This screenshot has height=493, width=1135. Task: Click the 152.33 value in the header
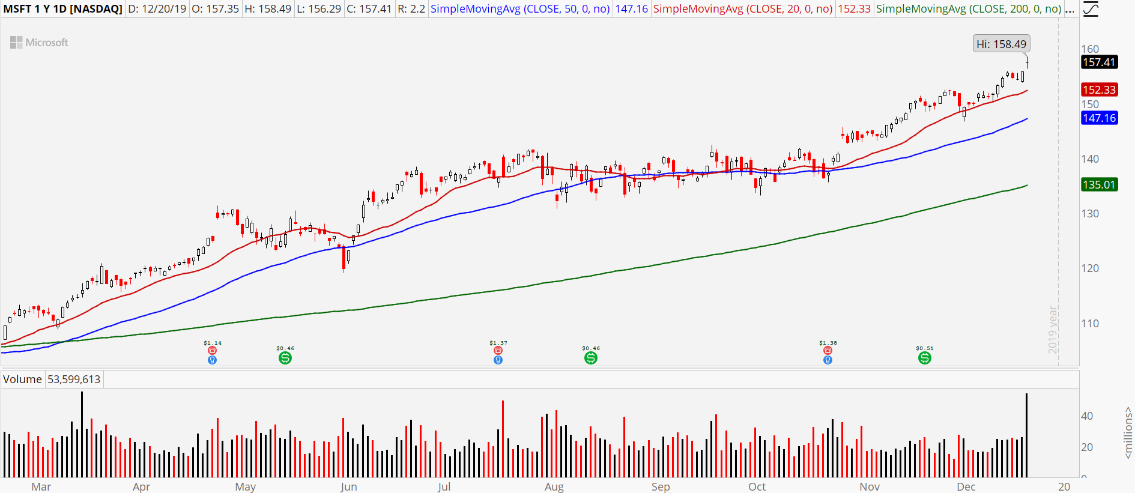[x=855, y=9]
